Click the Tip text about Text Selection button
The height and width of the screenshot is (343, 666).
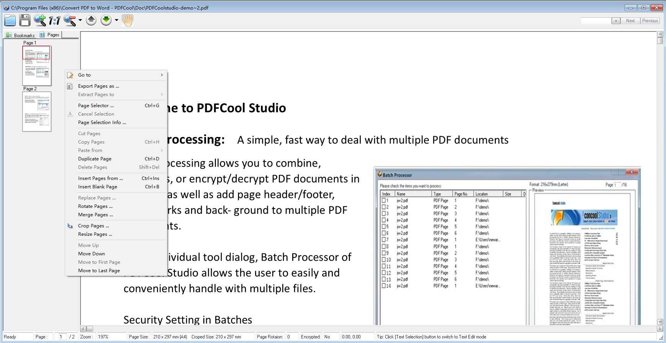tap(432, 337)
